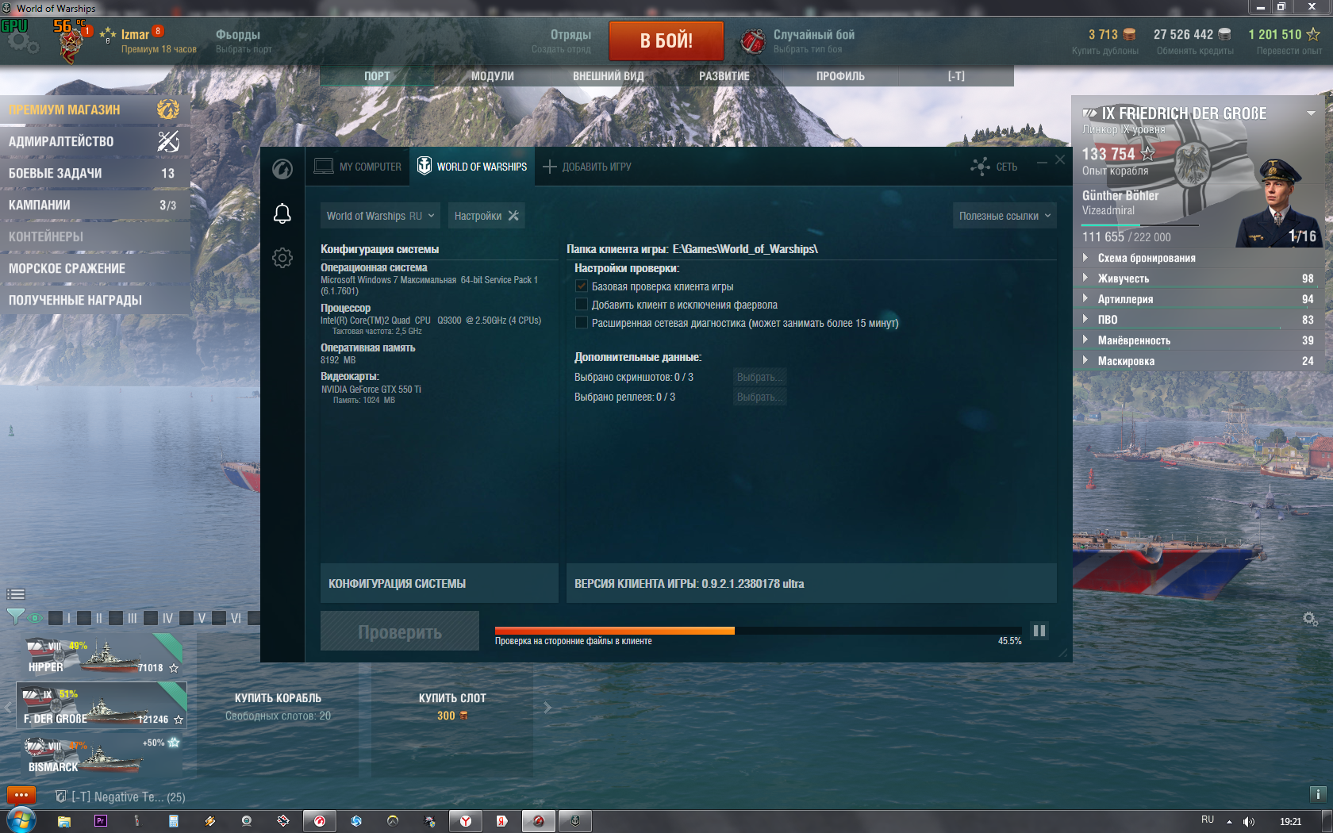Click the Проверить button
Viewport: 1333px width, 833px height.
pyautogui.click(x=400, y=631)
